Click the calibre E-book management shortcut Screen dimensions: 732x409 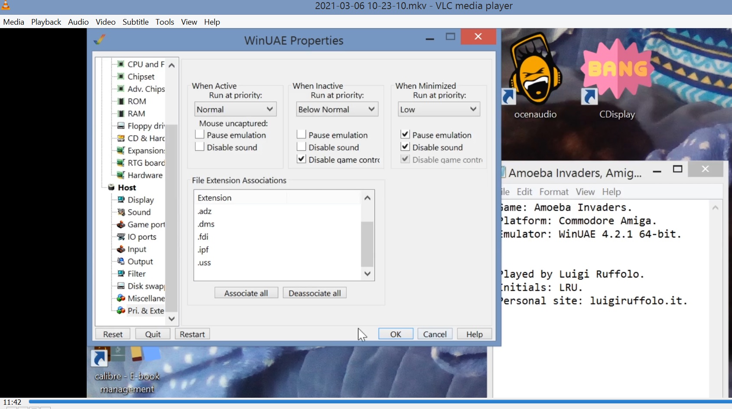pyautogui.click(x=127, y=370)
